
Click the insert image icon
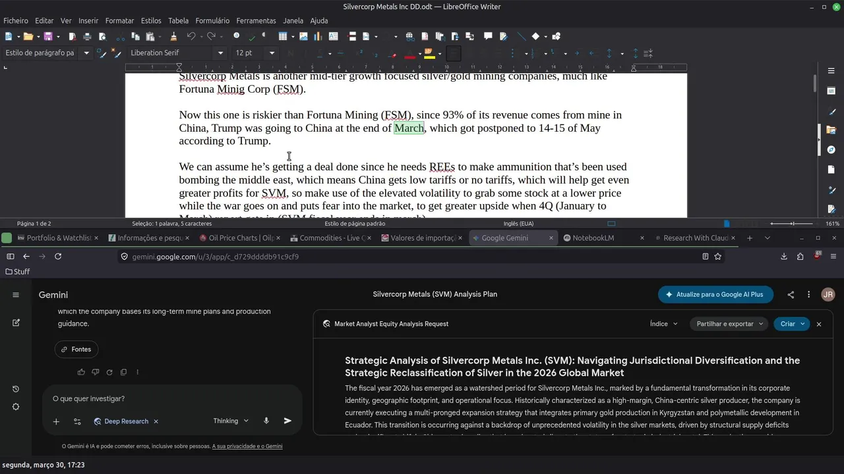tap(303, 36)
